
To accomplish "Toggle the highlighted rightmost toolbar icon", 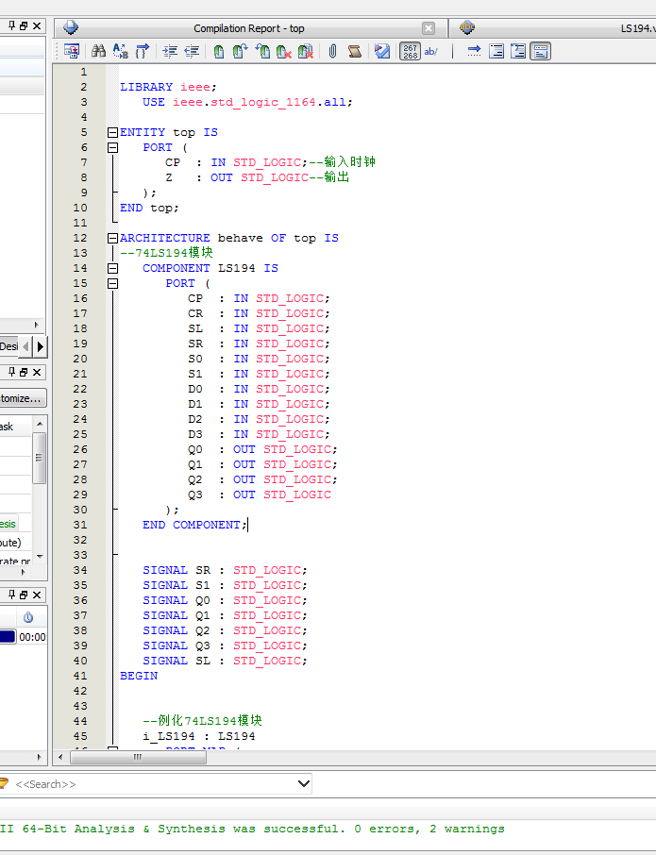I will (x=541, y=51).
